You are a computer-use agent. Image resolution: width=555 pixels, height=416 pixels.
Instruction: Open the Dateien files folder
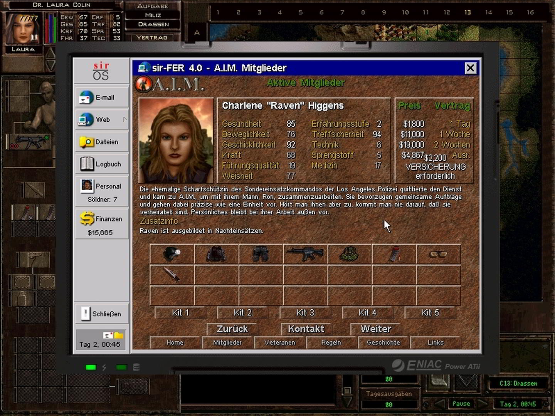coord(102,142)
